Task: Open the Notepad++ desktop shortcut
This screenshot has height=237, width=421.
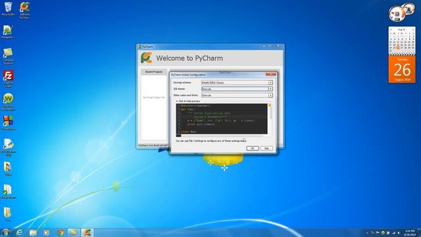Action: click(8, 32)
